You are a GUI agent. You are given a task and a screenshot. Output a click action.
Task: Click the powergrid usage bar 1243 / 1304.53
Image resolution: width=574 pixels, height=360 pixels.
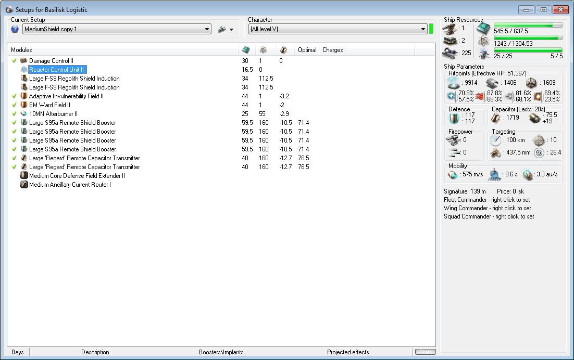(x=528, y=37)
